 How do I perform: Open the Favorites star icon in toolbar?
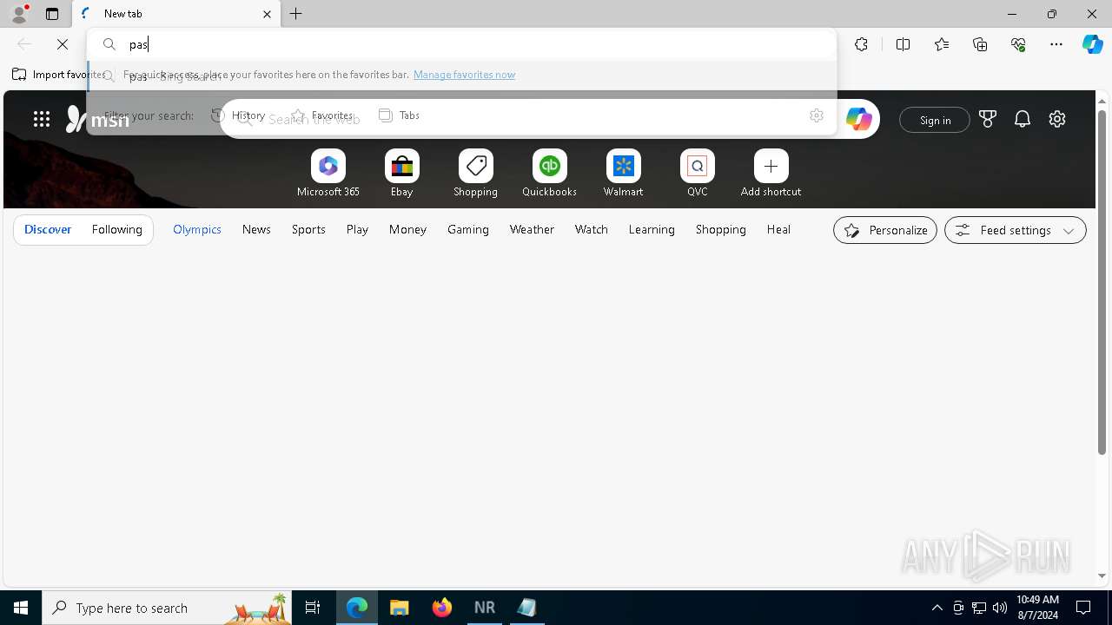point(942,44)
